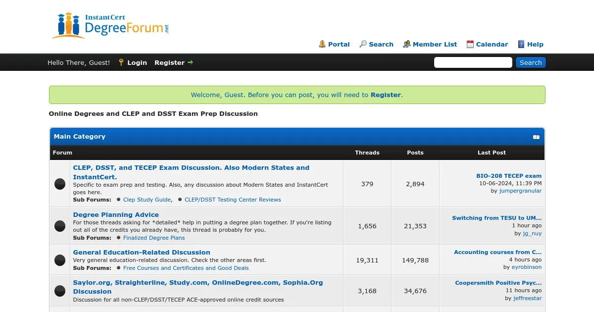
Task: Open General Education-Related Discussion forum
Action: click(x=142, y=252)
